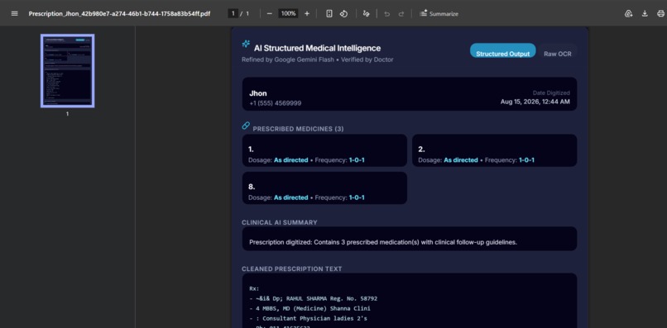Click the AI sparkle icon by the title

tap(246, 44)
